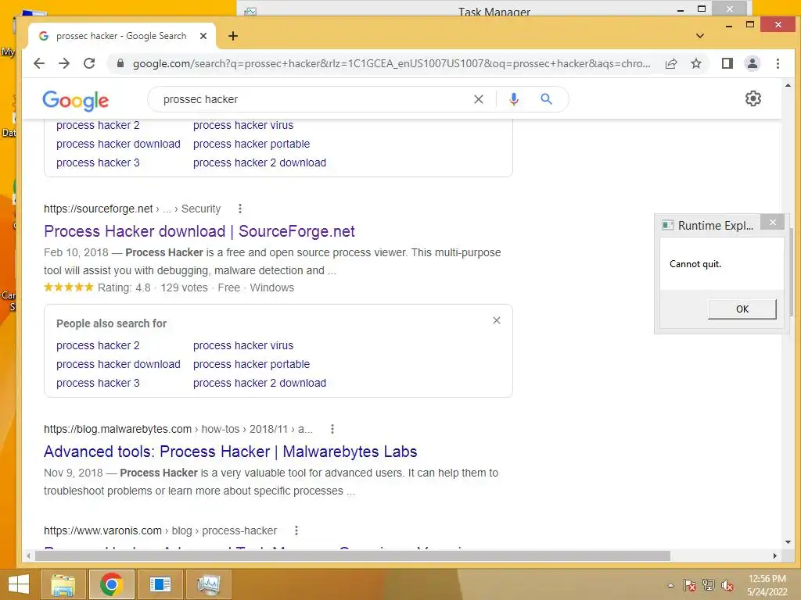Open File Explorer from the taskbar
Viewport: 801px width, 600px height.
(x=63, y=584)
